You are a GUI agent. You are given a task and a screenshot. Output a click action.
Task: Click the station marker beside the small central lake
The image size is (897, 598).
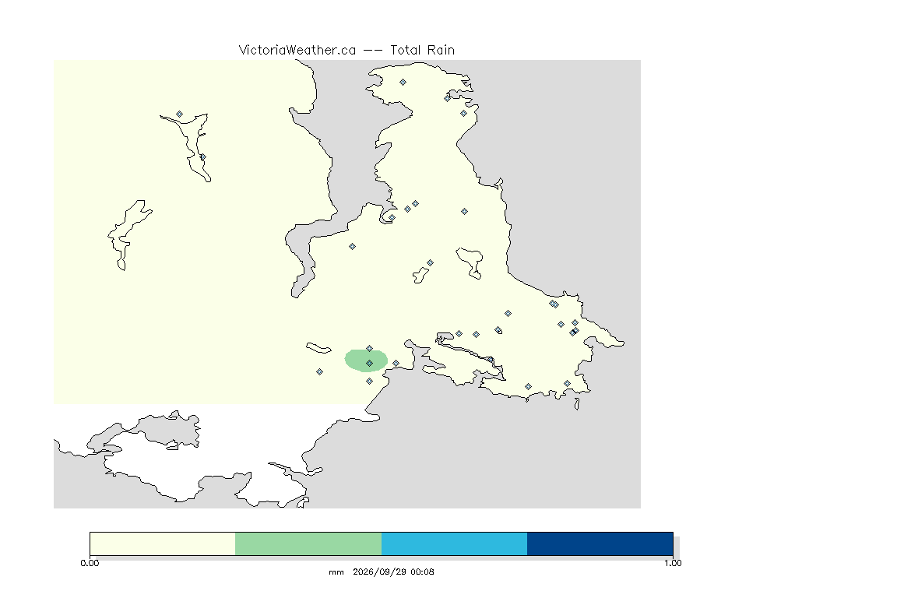point(430,263)
